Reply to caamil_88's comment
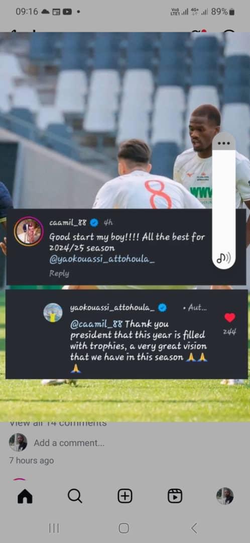Screen dimensions: 250x543 click(59, 274)
